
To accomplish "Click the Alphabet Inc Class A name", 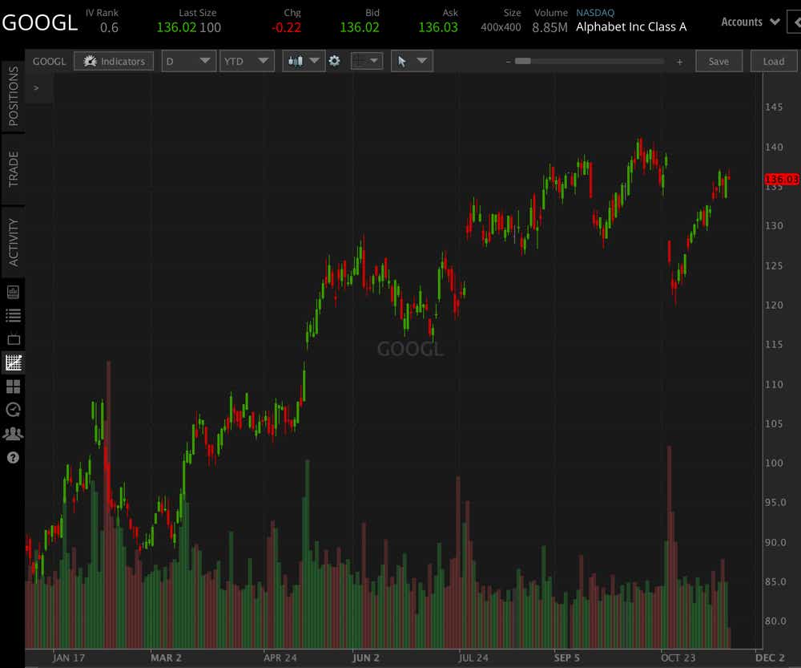I will tap(631, 27).
